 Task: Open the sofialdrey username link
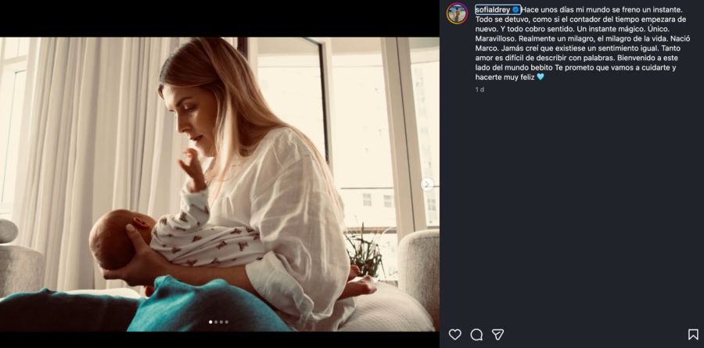493,9
